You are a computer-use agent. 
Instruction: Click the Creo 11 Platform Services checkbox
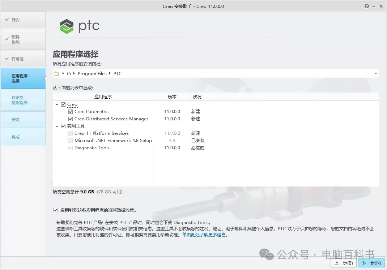point(70,133)
